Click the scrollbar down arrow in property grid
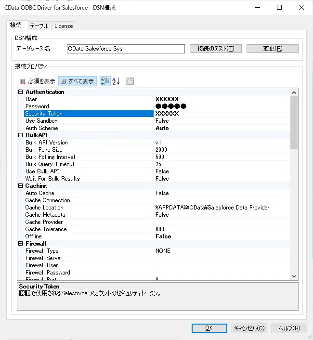Viewport: 313px width, 340px height. (294, 276)
